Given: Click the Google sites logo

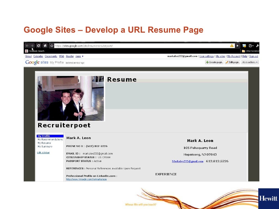Looking at the screenshot, I should 37,62.
